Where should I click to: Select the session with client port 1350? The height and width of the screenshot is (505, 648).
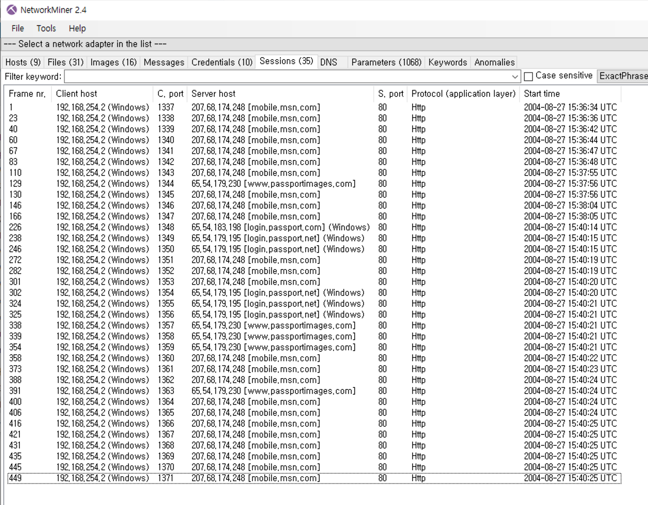point(314,249)
